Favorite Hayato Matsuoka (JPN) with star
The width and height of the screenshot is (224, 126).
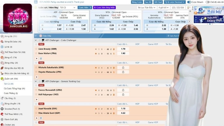click(36, 72)
